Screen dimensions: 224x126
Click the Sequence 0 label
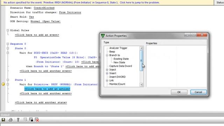(x=18, y=44)
